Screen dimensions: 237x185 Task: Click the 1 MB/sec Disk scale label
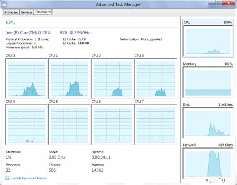[x=226, y=104]
